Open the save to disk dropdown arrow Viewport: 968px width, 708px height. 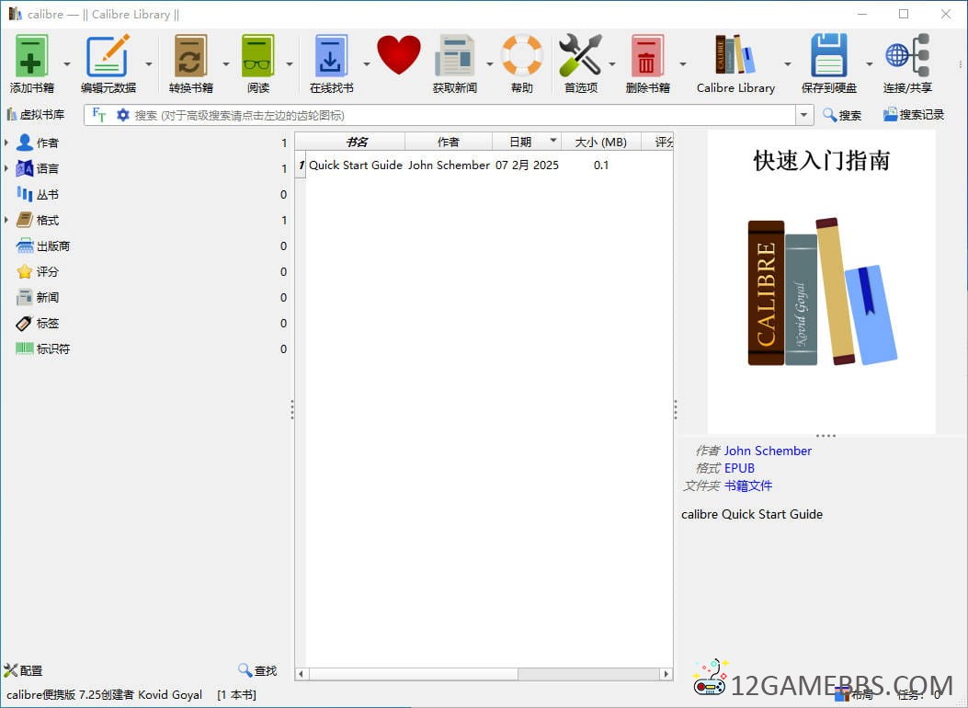(x=870, y=63)
